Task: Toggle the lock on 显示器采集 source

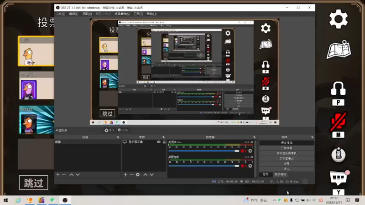Action: coord(164,142)
